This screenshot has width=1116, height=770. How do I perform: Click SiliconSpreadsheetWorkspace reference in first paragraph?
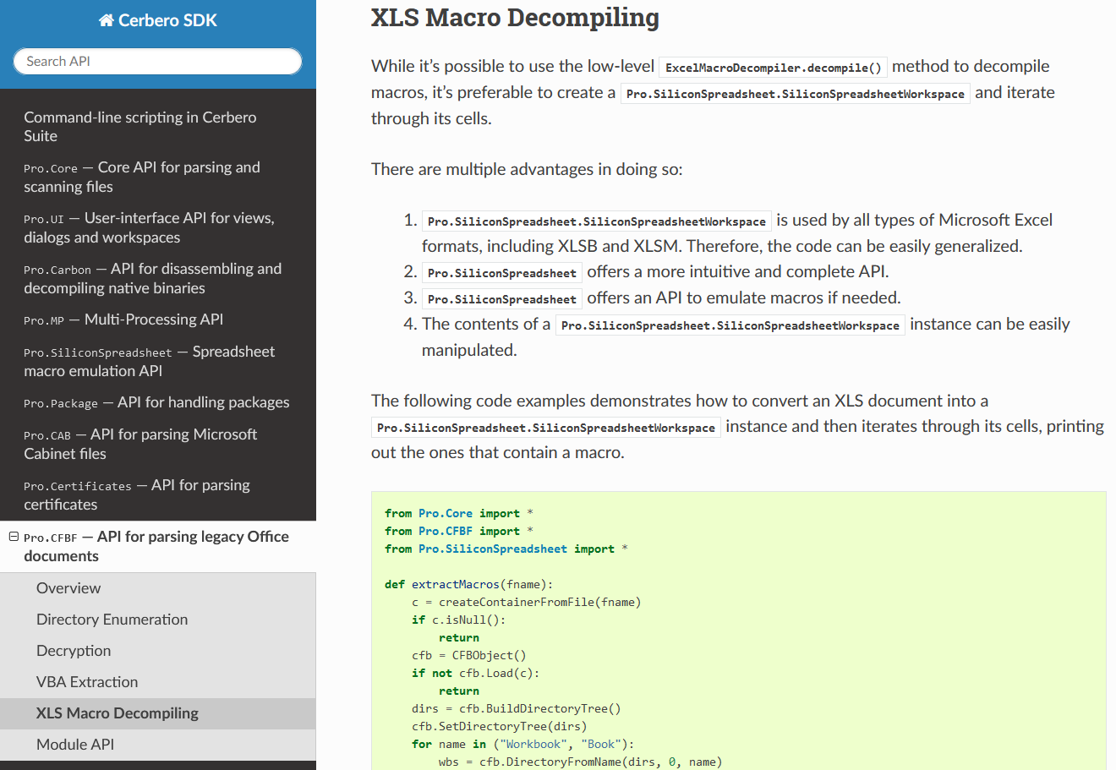796,94
